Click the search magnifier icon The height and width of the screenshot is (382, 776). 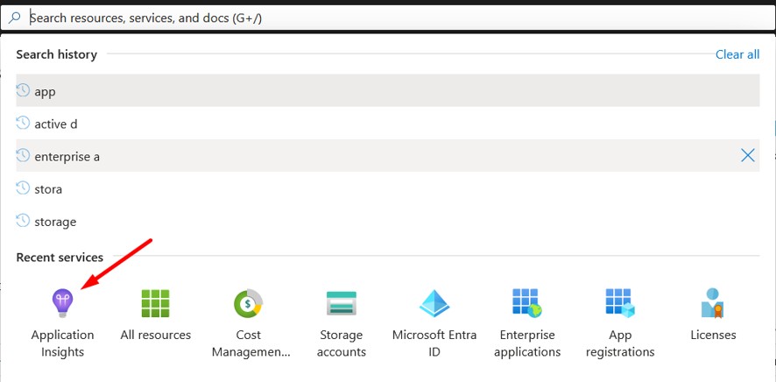coord(15,18)
